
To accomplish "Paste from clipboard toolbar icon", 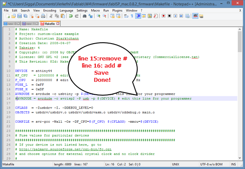I will tap(63, 16).
